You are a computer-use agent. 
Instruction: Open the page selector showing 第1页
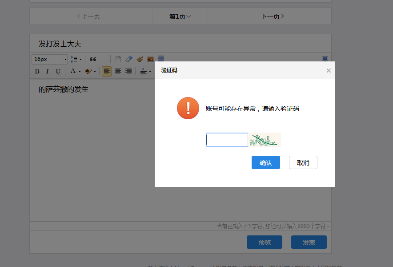coord(180,16)
